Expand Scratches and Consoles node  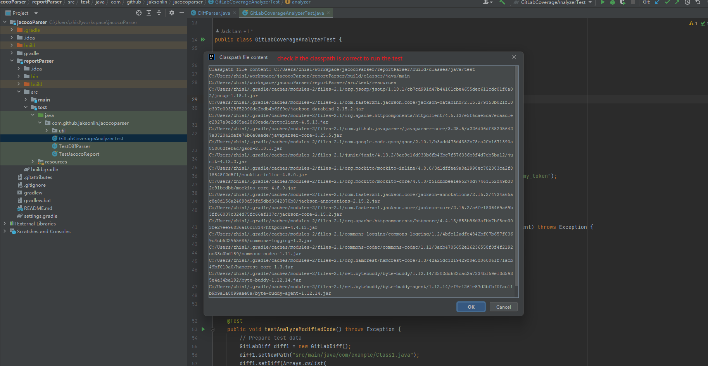pos(5,231)
